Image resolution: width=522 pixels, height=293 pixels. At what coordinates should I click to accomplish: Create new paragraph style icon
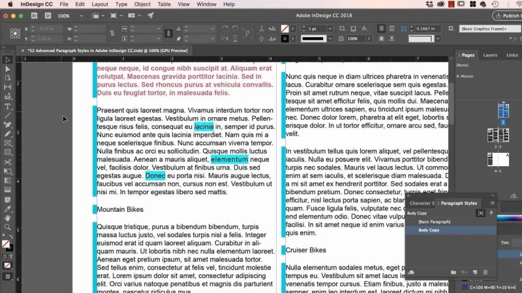[475, 272]
